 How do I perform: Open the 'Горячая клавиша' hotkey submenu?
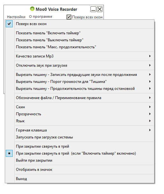coord(80,130)
